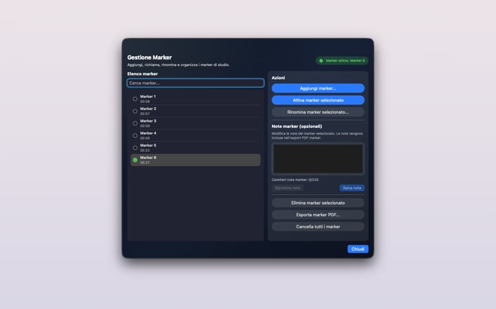Image resolution: width=496 pixels, height=309 pixels.
Task: Select the Marker 2 radio button
Action: coord(135,111)
